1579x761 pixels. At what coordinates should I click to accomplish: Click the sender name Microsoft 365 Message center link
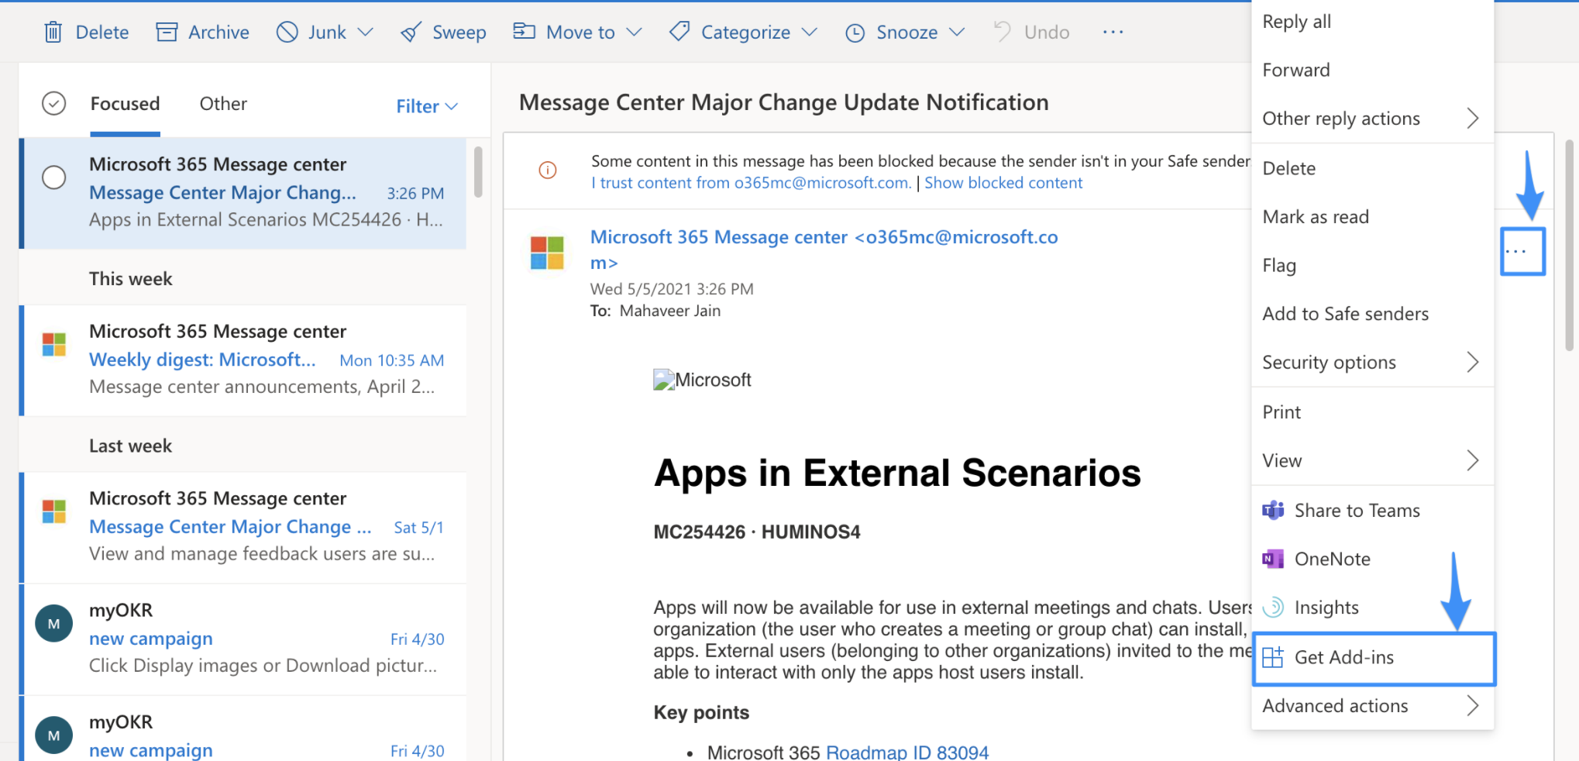pos(824,250)
